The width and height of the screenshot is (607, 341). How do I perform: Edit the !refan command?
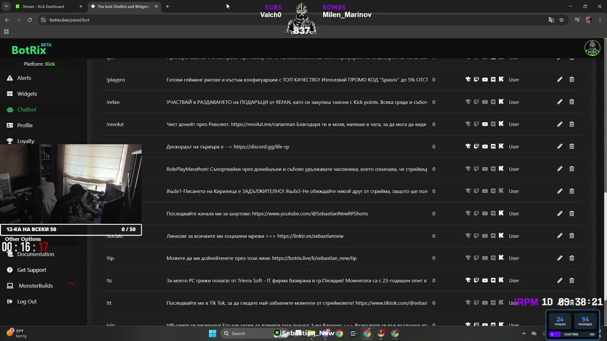[560, 102]
